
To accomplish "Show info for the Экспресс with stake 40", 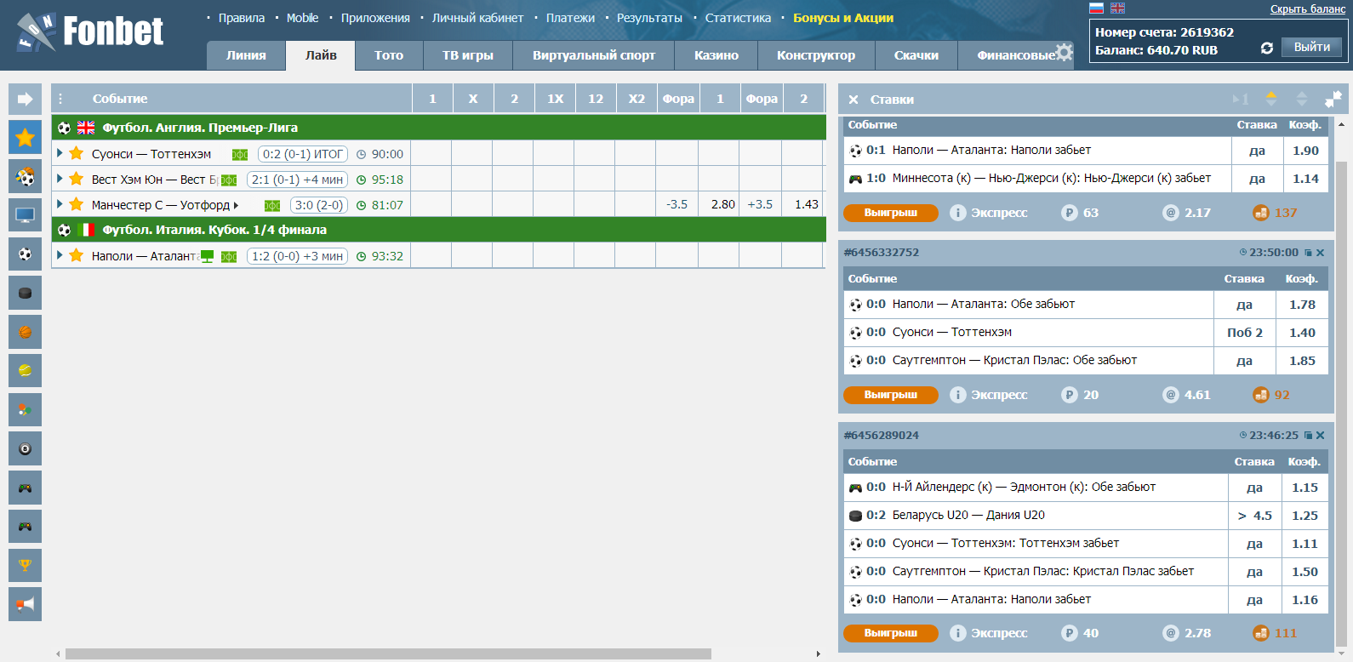I will pos(958,633).
